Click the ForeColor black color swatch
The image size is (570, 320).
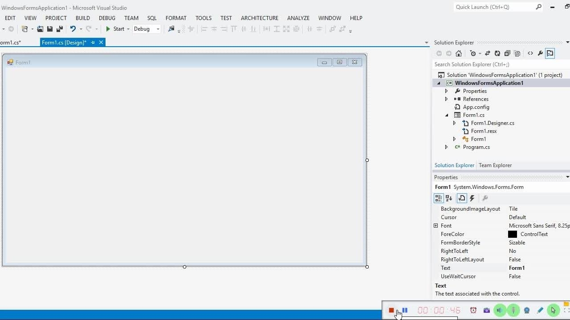(513, 234)
